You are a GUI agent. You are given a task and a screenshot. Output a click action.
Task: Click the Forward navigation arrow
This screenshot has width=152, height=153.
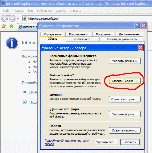(12, 18)
